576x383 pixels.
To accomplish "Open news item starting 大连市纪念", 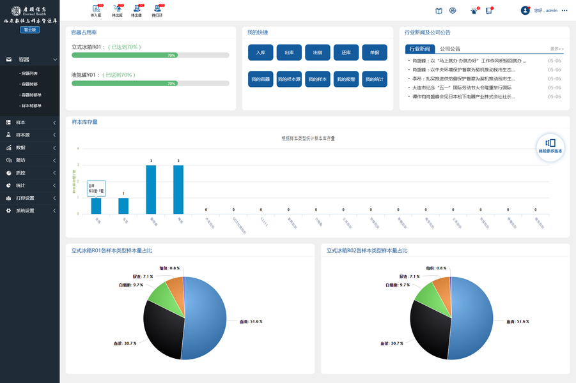I will 462,87.
